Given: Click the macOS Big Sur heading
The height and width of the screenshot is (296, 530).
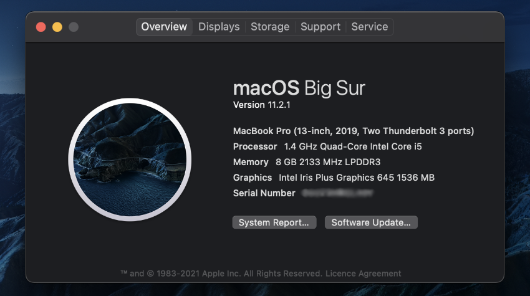Looking at the screenshot, I should (x=299, y=88).
